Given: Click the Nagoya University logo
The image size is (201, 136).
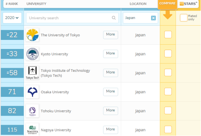Looking at the screenshot, I should coord(32,129).
